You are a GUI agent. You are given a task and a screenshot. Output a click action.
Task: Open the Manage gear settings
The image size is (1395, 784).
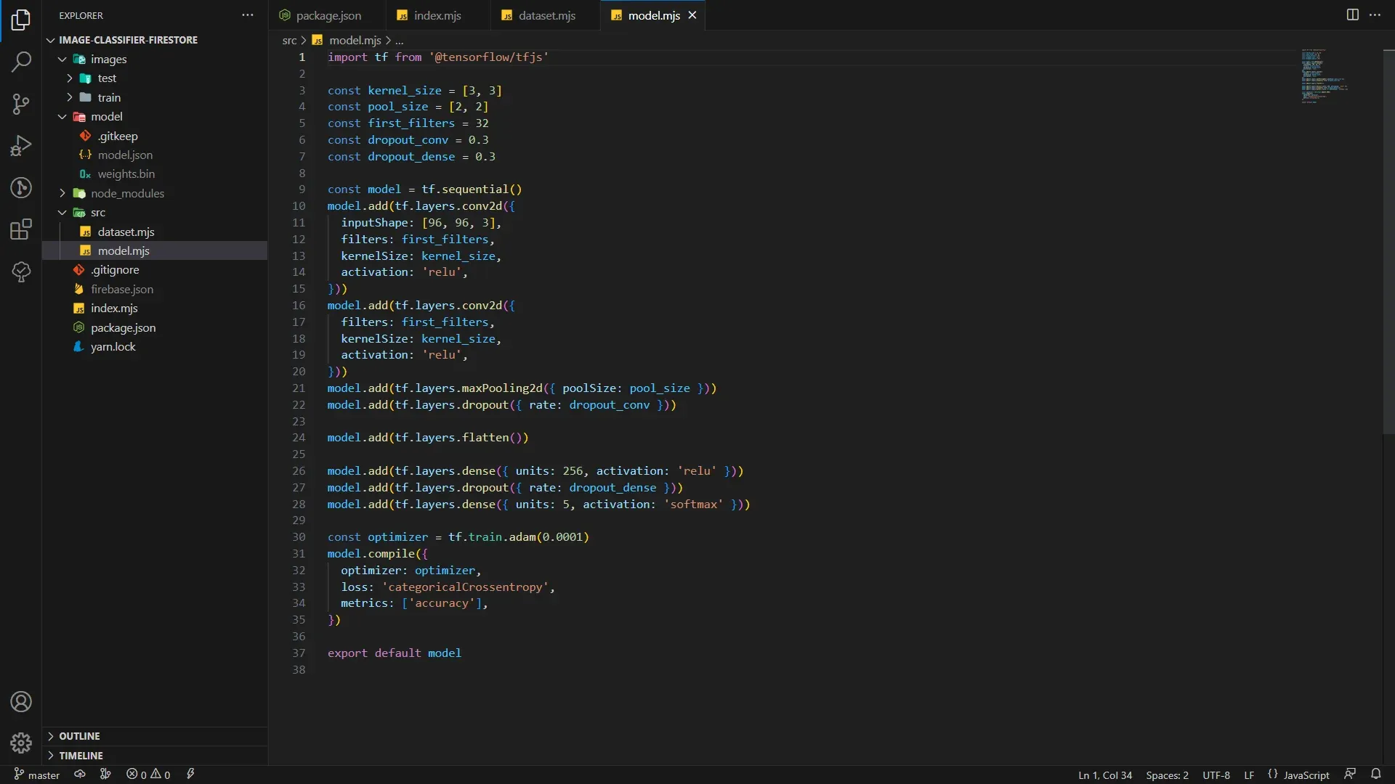[21, 743]
